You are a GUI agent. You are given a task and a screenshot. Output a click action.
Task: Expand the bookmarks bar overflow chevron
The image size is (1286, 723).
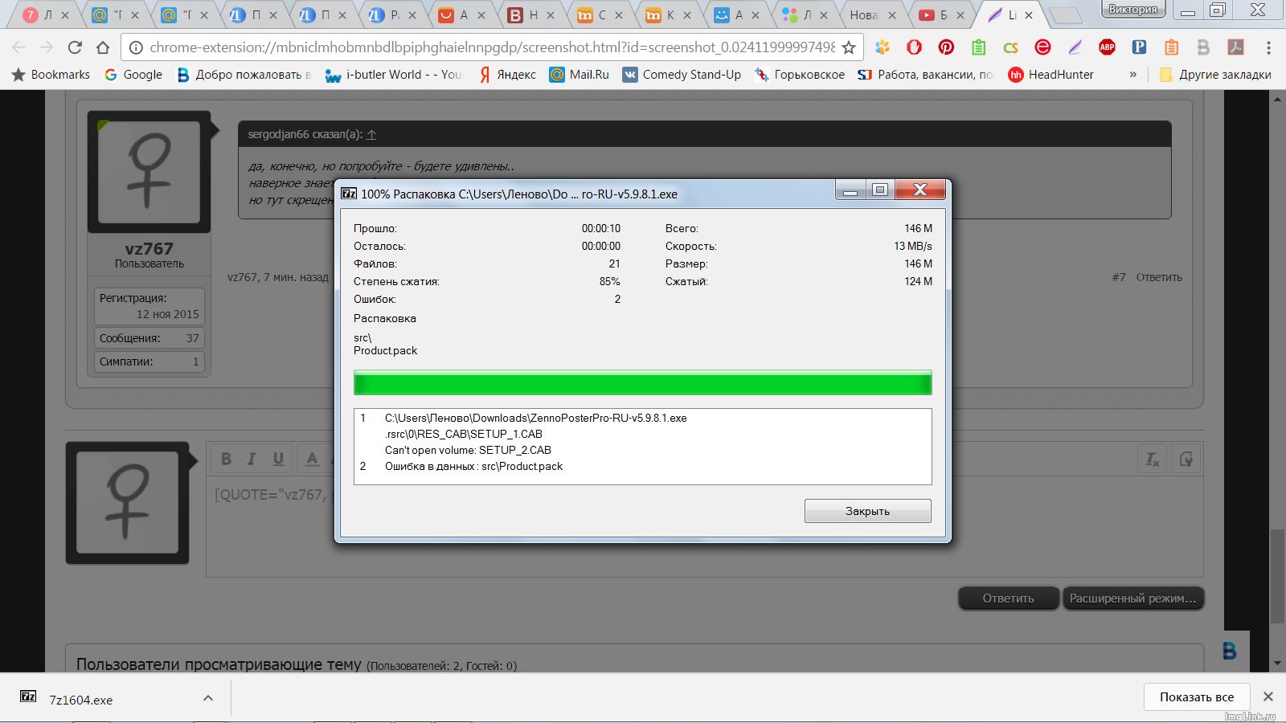(x=1133, y=75)
